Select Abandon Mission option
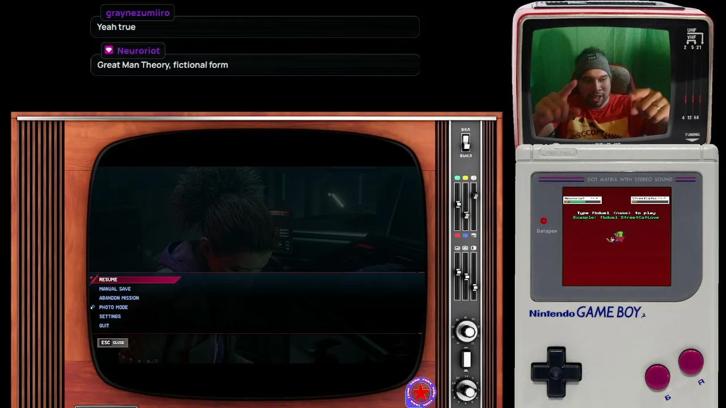This screenshot has width=726, height=408. point(119,298)
